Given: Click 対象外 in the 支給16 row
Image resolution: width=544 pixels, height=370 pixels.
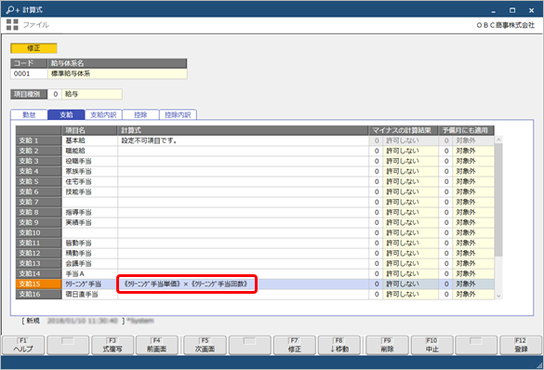Looking at the screenshot, I should (x=473, y=294).
